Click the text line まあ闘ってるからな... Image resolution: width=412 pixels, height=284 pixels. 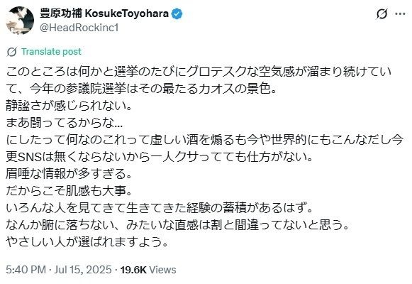click(65, 123)
